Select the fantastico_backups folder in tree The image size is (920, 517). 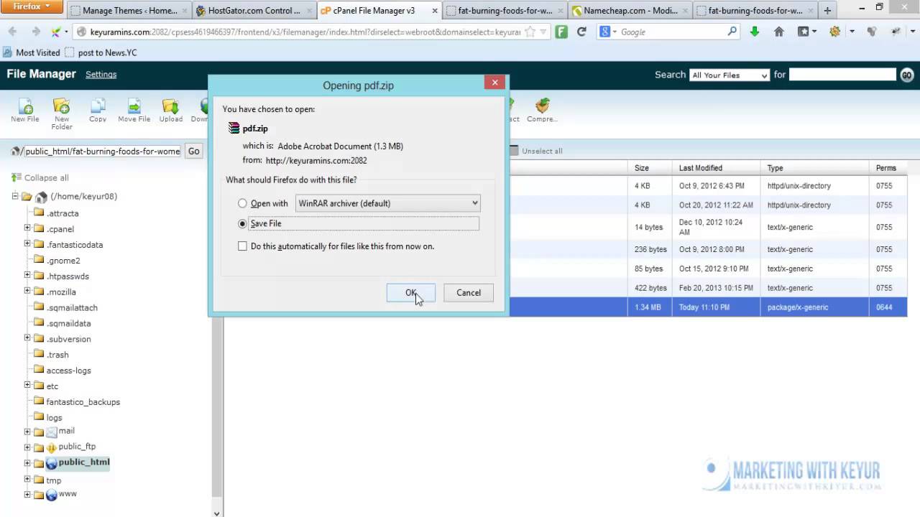click(x=83, y=402)
